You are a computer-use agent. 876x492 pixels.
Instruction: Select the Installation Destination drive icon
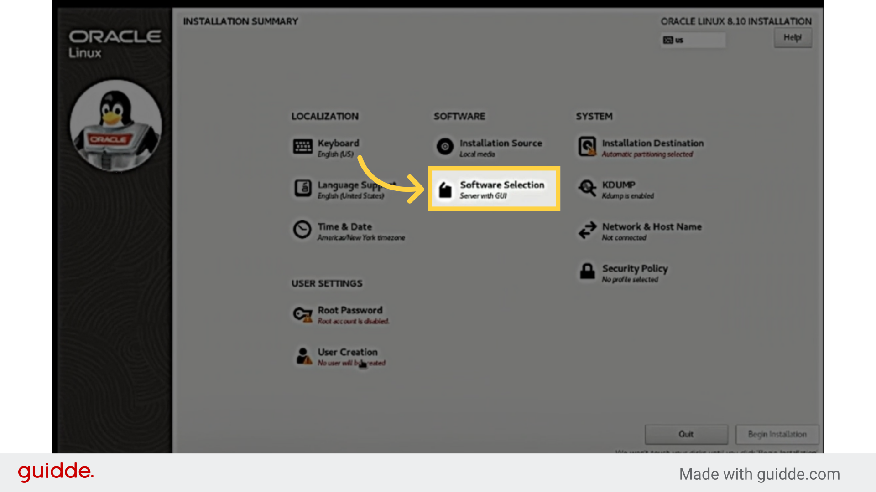pos(588,147)
